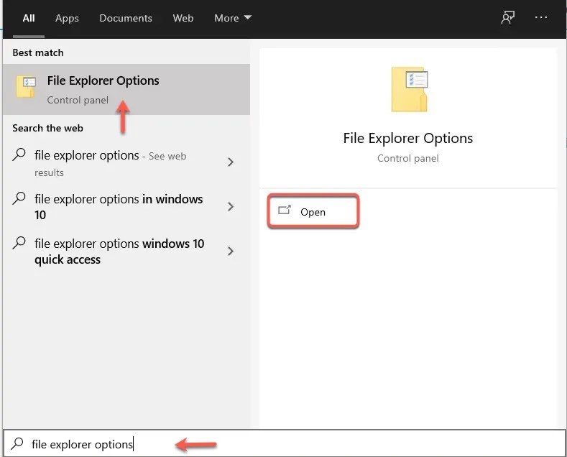
Task: Click the feedback person icon
Action: 507,17
